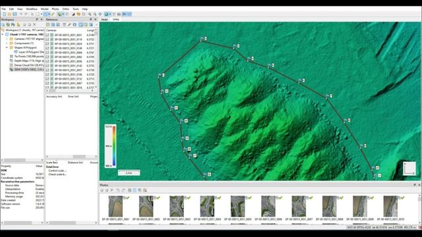
Task: Pin the Workspace panel with float icon
Action: coord(37,19)
